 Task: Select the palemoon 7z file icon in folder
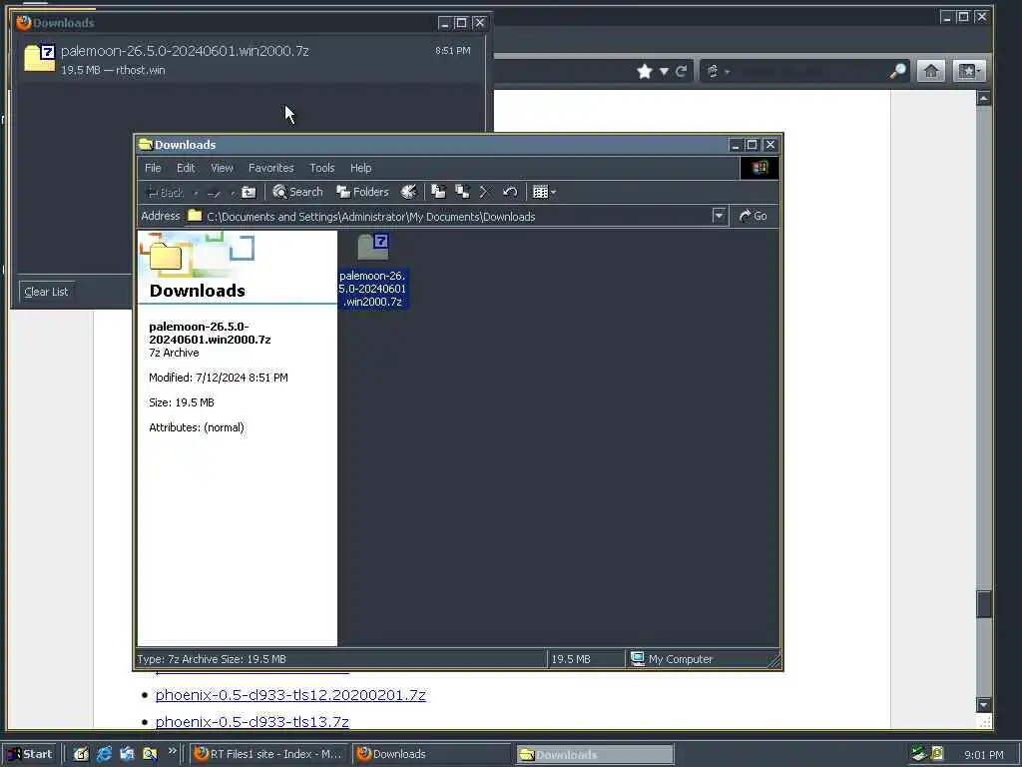[x=373, y=248]
